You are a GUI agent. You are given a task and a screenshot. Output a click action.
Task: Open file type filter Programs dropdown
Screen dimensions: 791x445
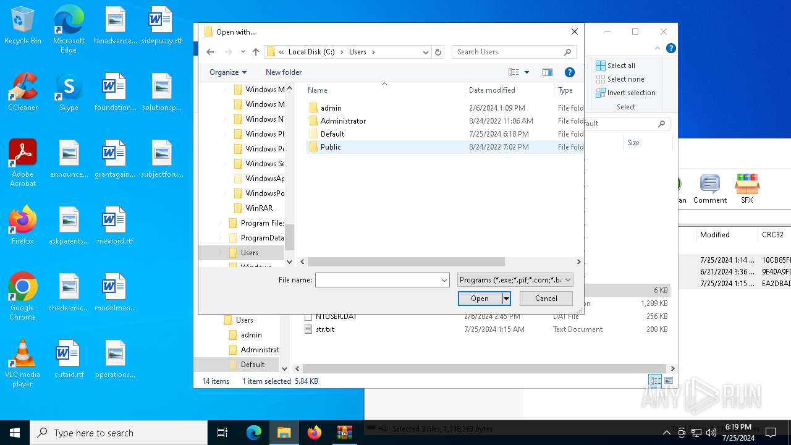(515, 280)
